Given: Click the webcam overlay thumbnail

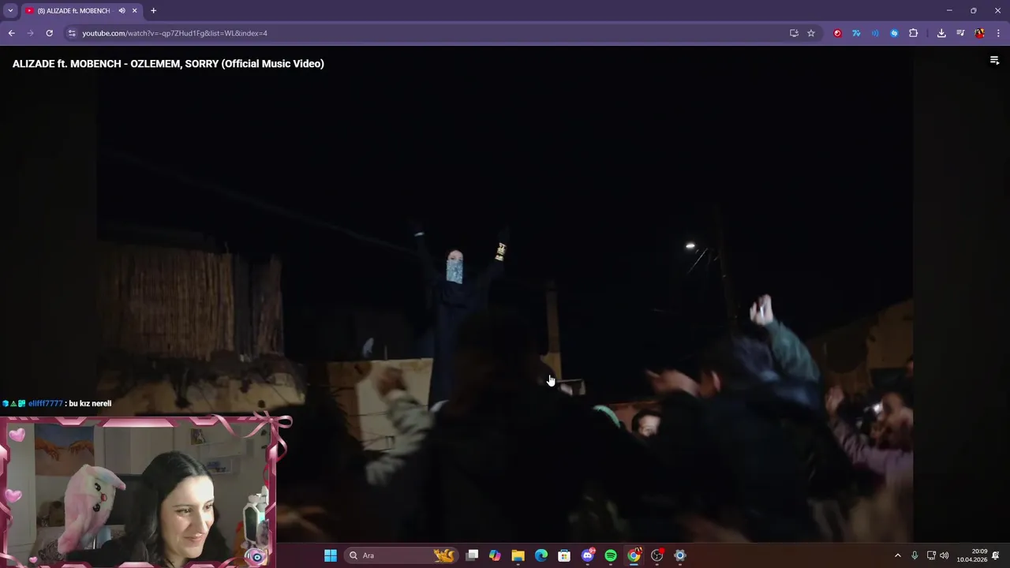Looking at the screenshot, I should 140,491.
